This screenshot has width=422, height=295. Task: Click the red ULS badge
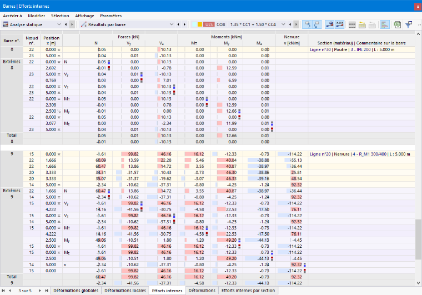pyautogui.click(x=209, y=24)
